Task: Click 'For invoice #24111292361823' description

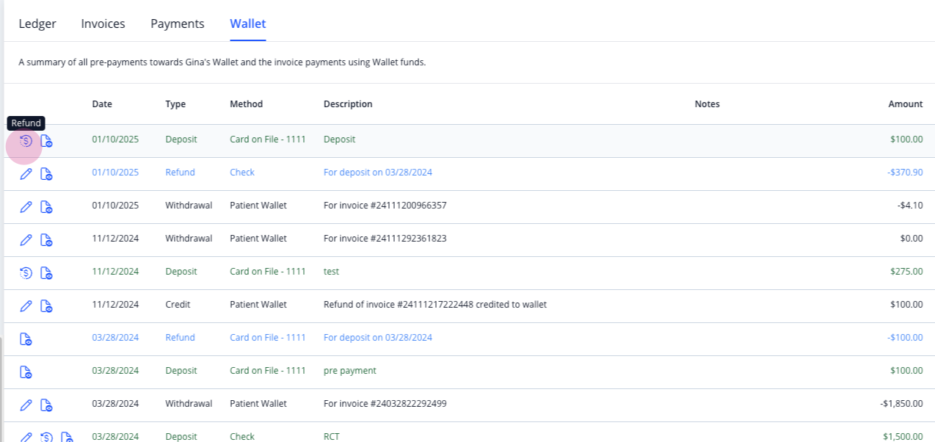Action: click(x=385, y=239)
